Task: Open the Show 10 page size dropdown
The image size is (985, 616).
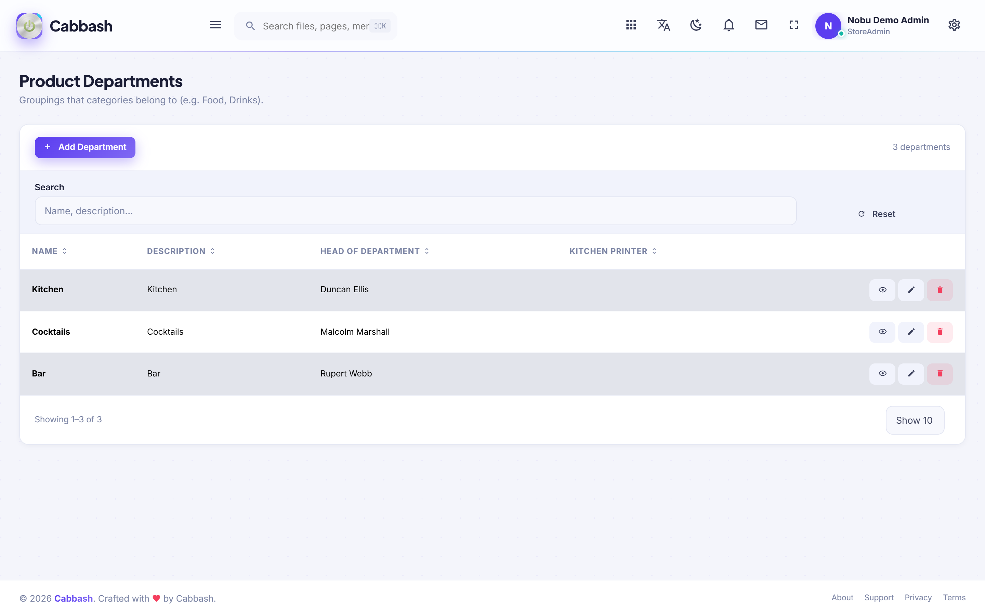Action: (915, 420)
